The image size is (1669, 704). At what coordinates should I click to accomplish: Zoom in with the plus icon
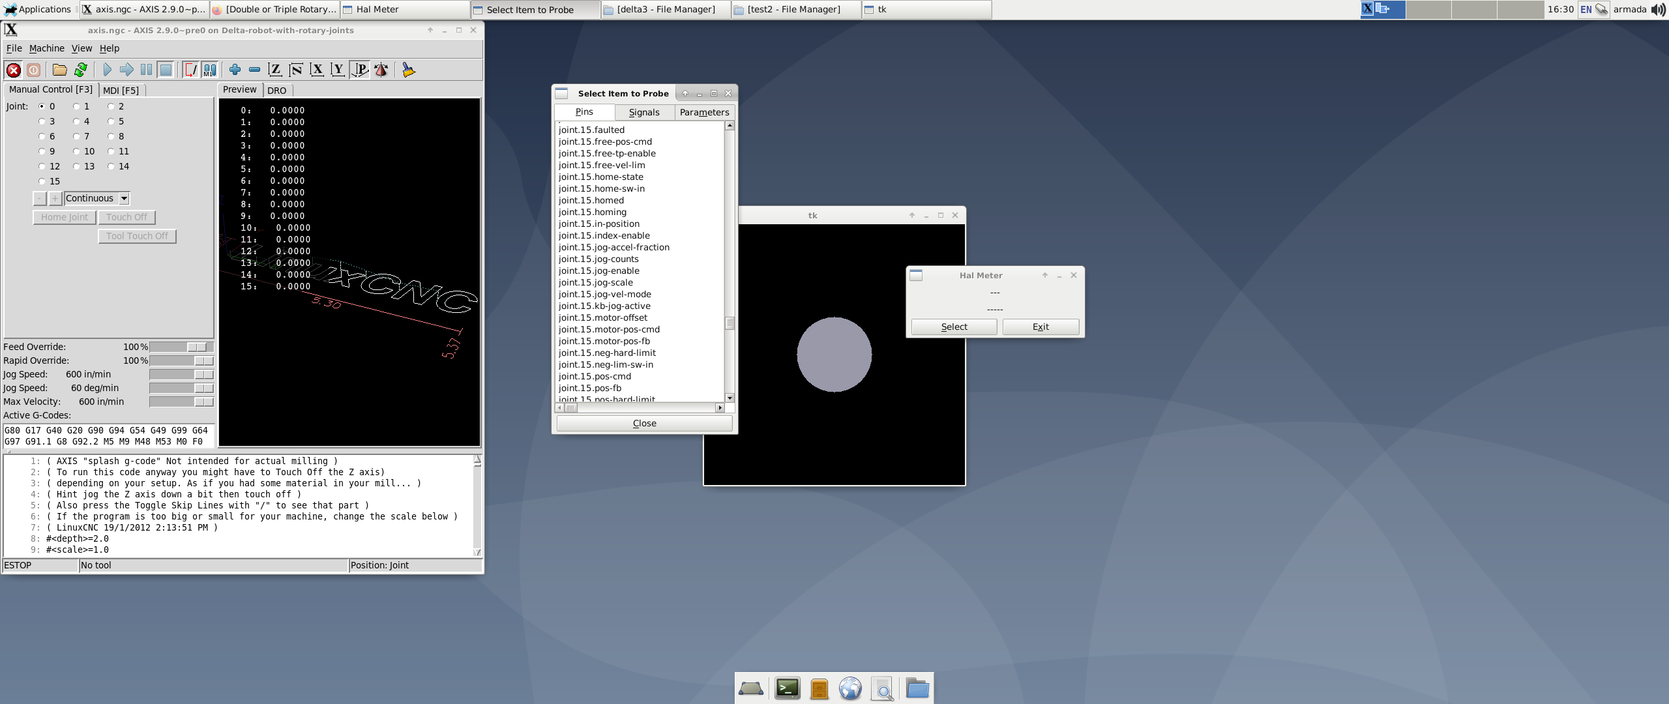tap(235, 70)
